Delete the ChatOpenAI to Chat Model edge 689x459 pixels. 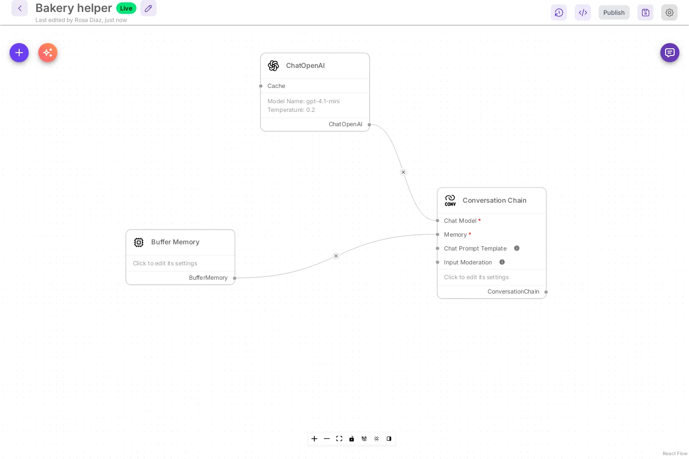coord(403,172)
